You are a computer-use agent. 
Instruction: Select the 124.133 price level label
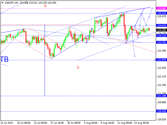tap(162, 36)
